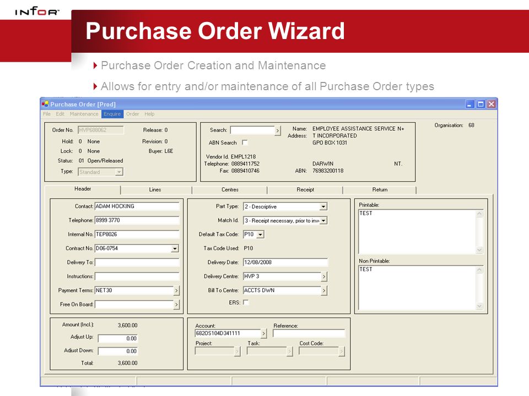Click the Organisation value 68
This screenshot has height=396, width=529.
tap(471, 125)
